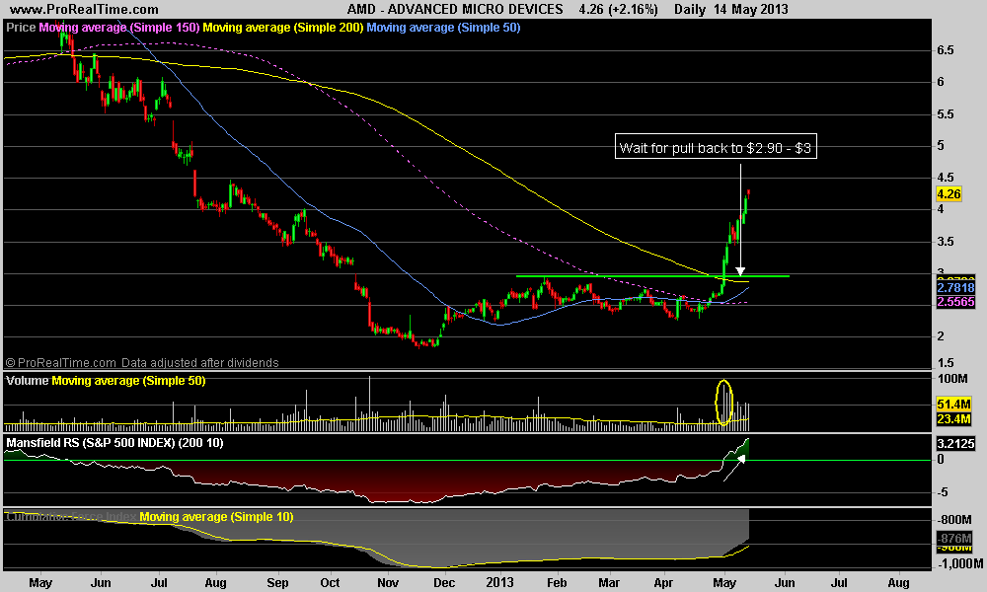Click the -1,000M force index axis label
This screenshot has width=987, height=592.
(959, 563)
